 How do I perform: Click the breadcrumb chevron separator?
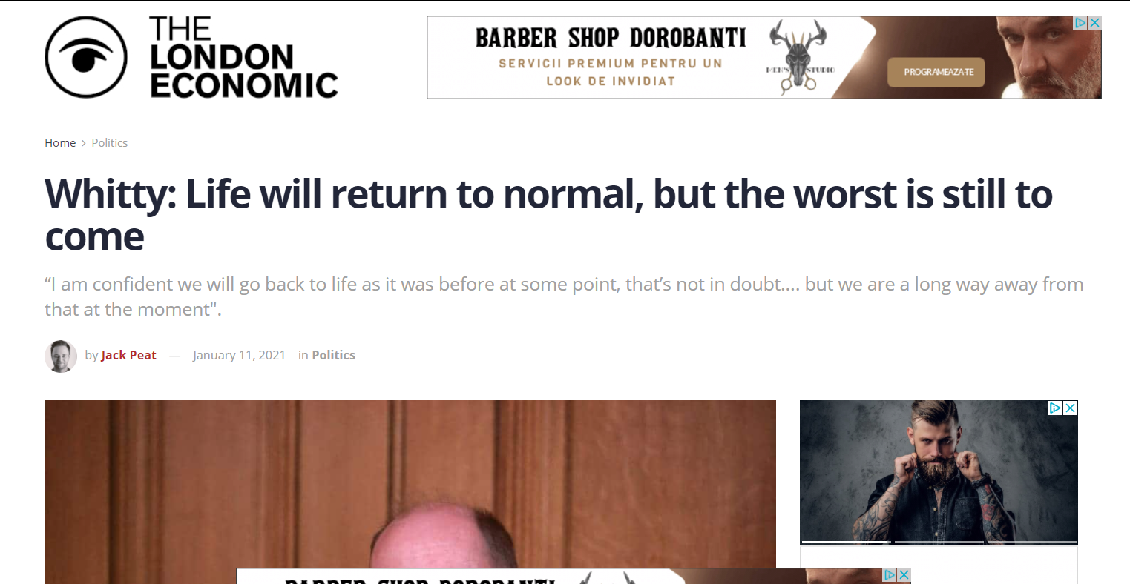coord(84,143)
